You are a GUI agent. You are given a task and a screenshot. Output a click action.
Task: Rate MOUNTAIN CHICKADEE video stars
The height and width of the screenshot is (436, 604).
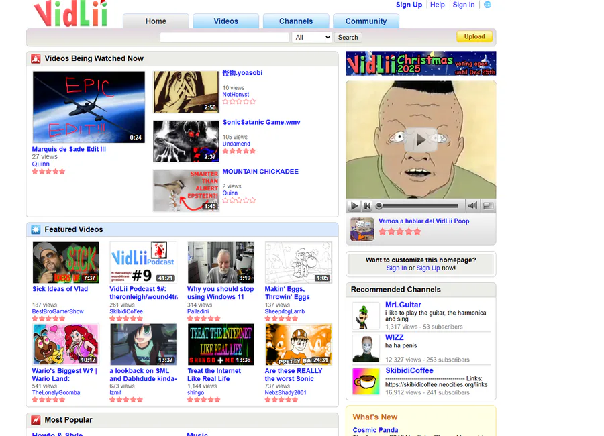[x=239, y=201]
